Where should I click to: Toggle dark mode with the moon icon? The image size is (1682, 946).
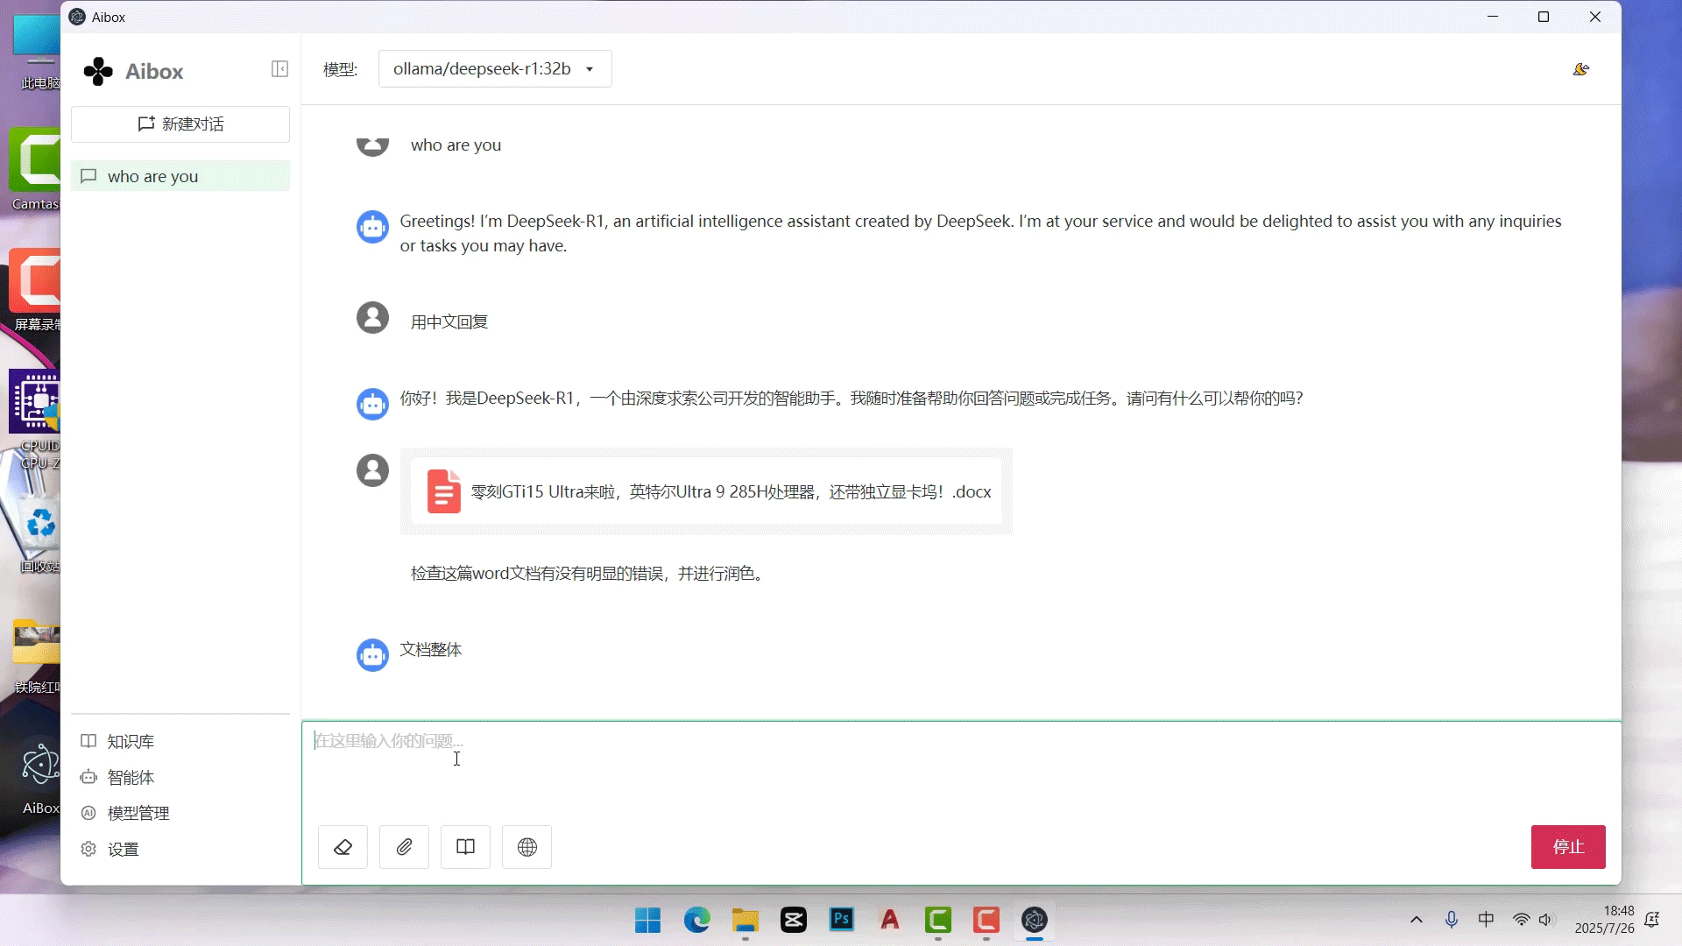pos(1580,69)
